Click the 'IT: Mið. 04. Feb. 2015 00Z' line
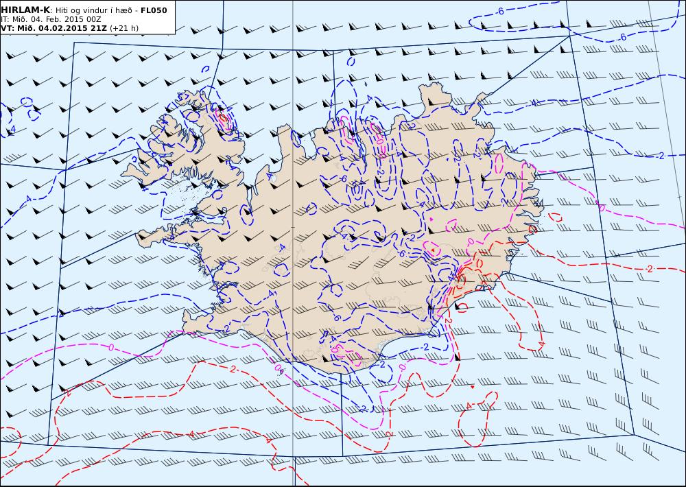The height and width of the screenshot is (487, 686). point(51,19)
